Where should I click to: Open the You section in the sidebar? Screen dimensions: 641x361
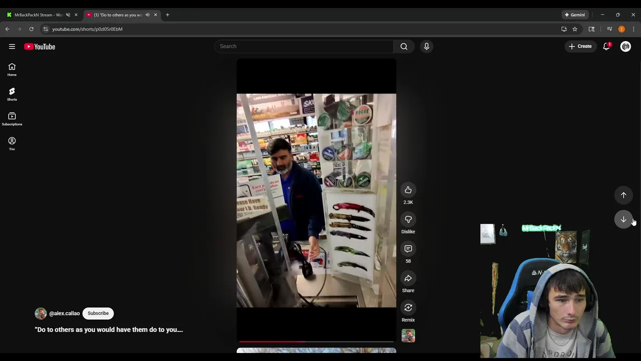click(x=12, y=143)
